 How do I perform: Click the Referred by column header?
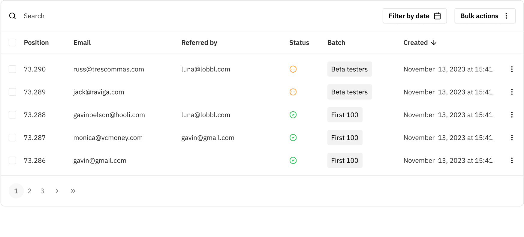coord(199,43)
